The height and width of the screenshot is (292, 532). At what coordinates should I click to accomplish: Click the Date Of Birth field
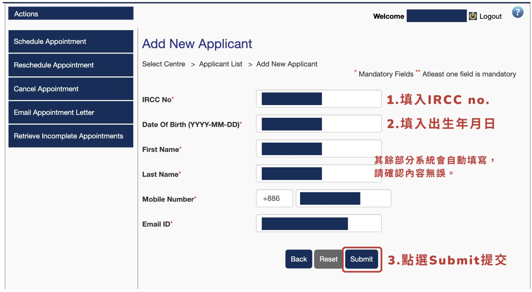click(319, 124)
